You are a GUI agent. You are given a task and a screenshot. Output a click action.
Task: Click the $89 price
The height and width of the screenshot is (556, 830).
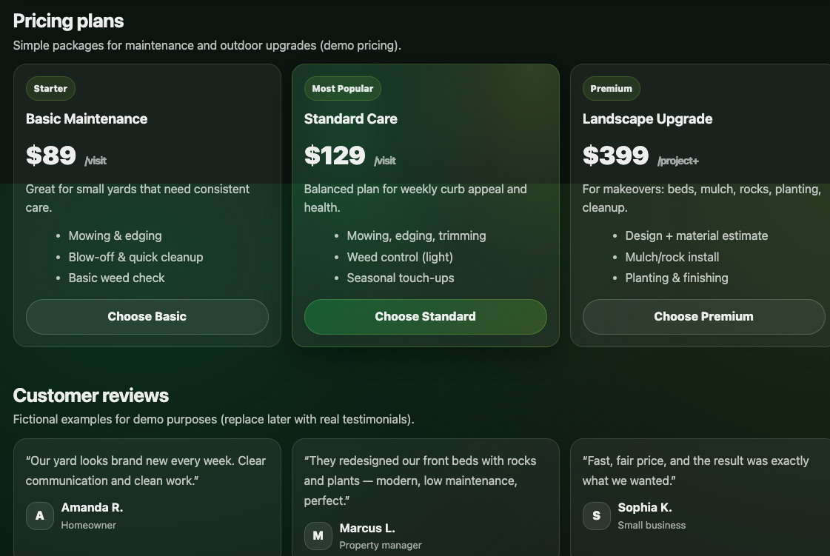point(51,155)
